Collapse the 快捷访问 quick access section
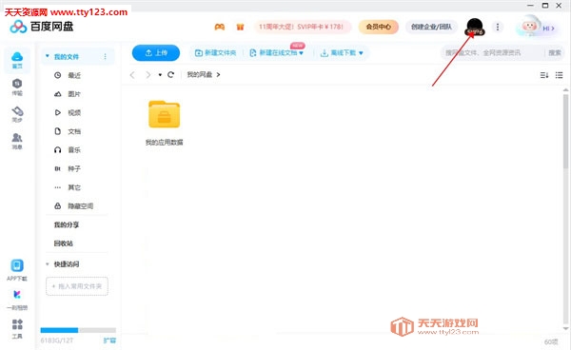The width and height of the screenshot is (571, 350). coord(47,264)
